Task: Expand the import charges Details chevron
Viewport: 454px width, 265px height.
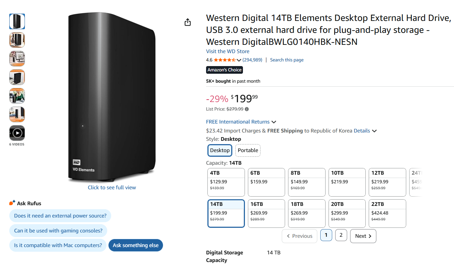Action: point(374,131)
